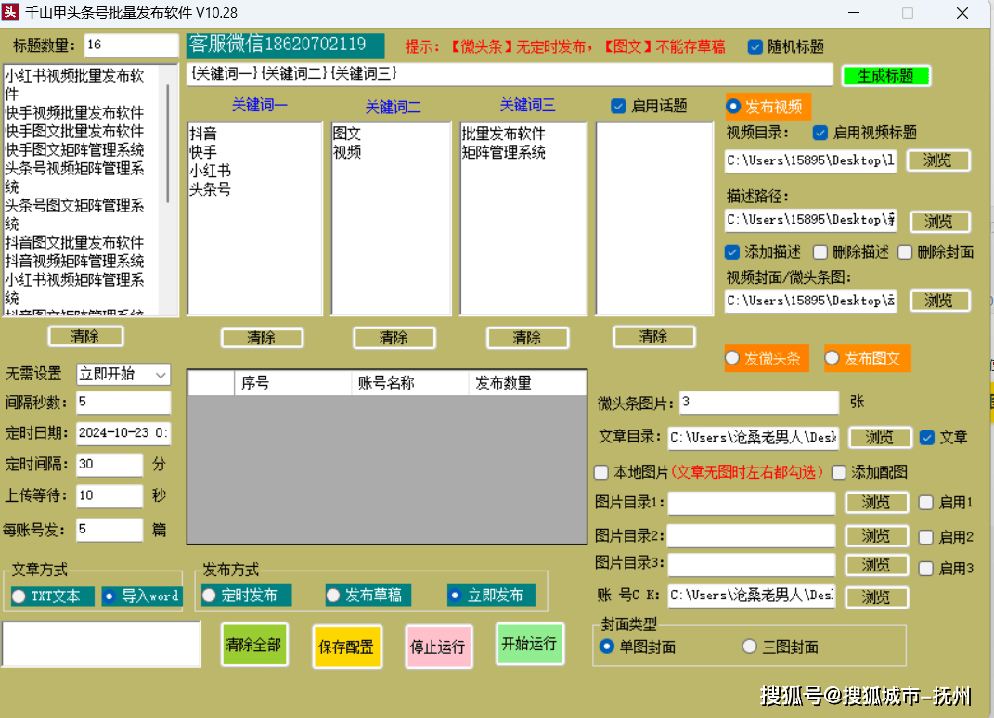Viewport: 994px width, 718px height.
Task: Uncheck the 添加描述 checkbox
Action: coord(731,252)
